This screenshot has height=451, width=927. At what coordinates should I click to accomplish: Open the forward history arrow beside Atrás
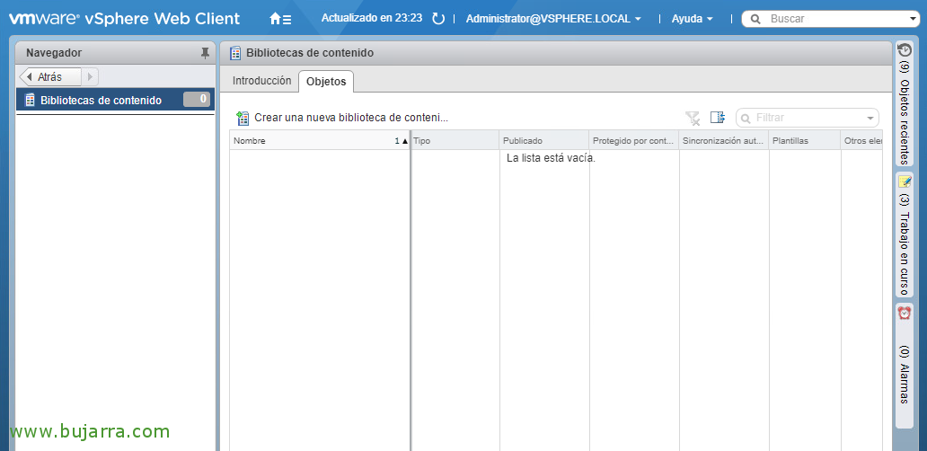point(90,77)
